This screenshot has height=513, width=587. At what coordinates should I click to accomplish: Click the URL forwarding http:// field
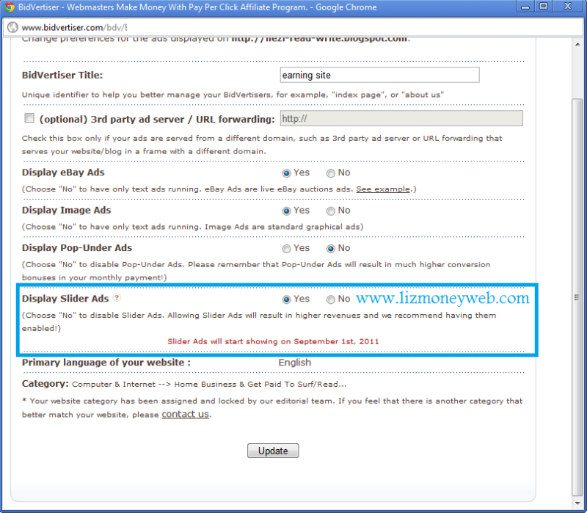click(401, 118)
